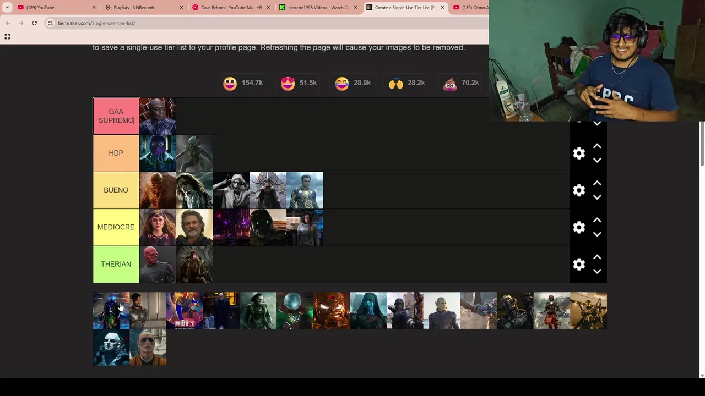Viewport: 705px width, 396px height.
Task: Move THERIAN row up with chevron
Action: (x=597, y=257)
